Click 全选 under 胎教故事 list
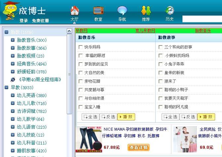 pos(170,117)
